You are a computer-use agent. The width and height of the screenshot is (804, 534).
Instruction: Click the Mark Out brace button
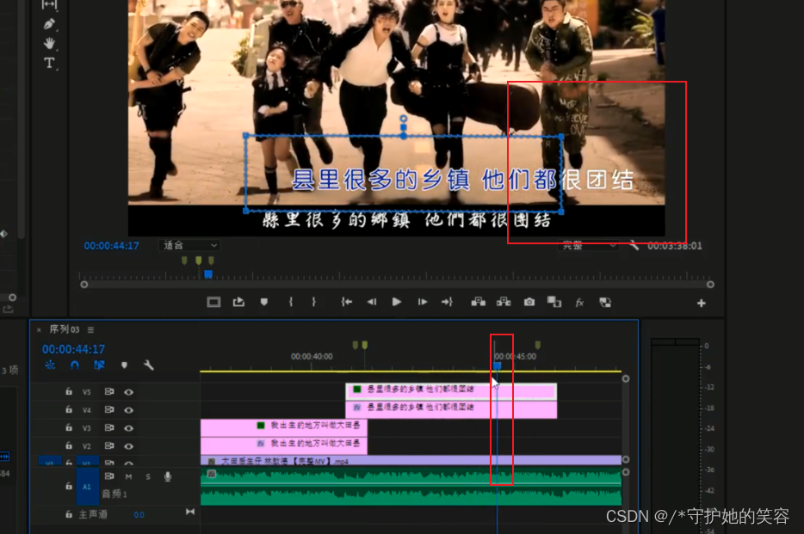(314, 302)
